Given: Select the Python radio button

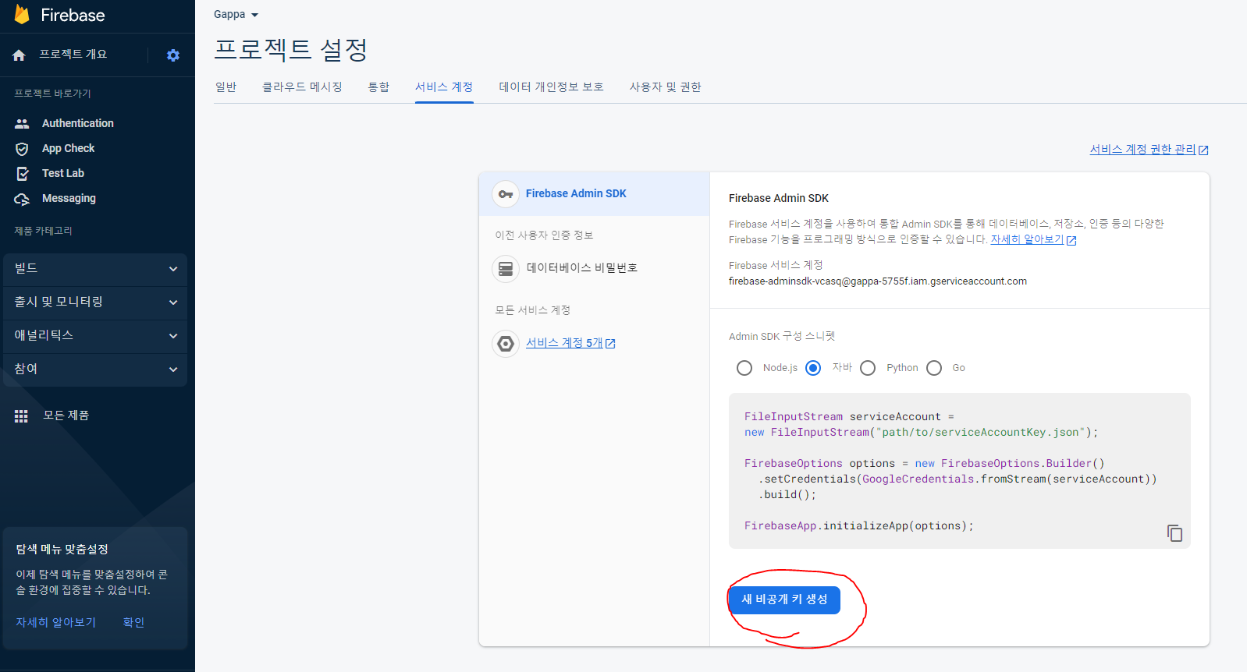Looking at the screenshot, I should [868, 368].
